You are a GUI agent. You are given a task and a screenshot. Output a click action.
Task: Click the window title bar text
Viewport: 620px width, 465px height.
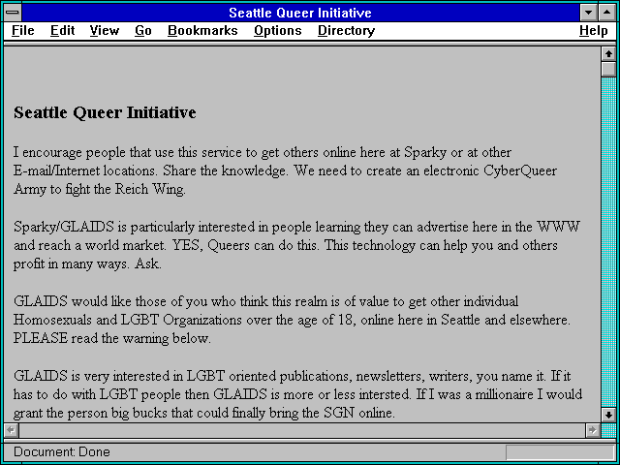click(x=300, y=13)
